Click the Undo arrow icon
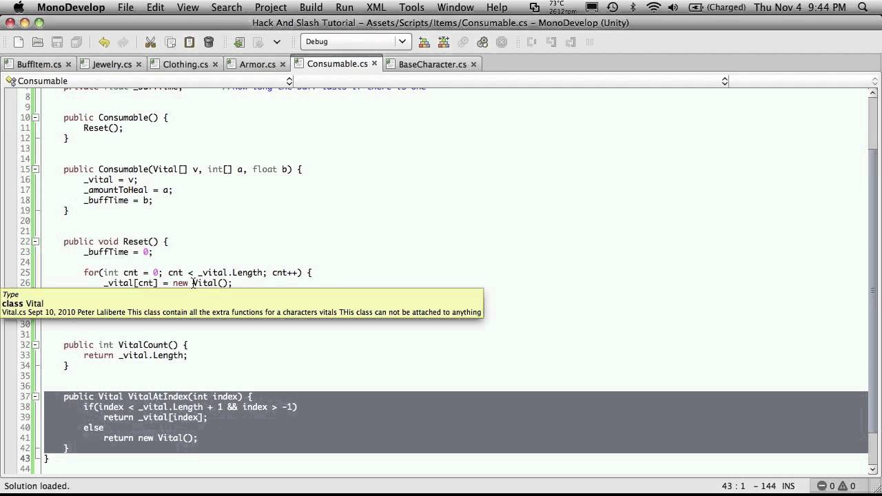 click(x=104, y=42)
